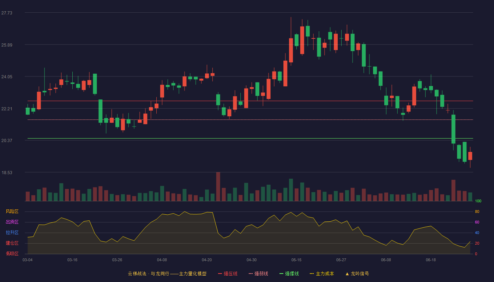494x282 pixels.
Task: Click the 27.73 price axis label
Action: pyautogui.click(x=7, y=13)
